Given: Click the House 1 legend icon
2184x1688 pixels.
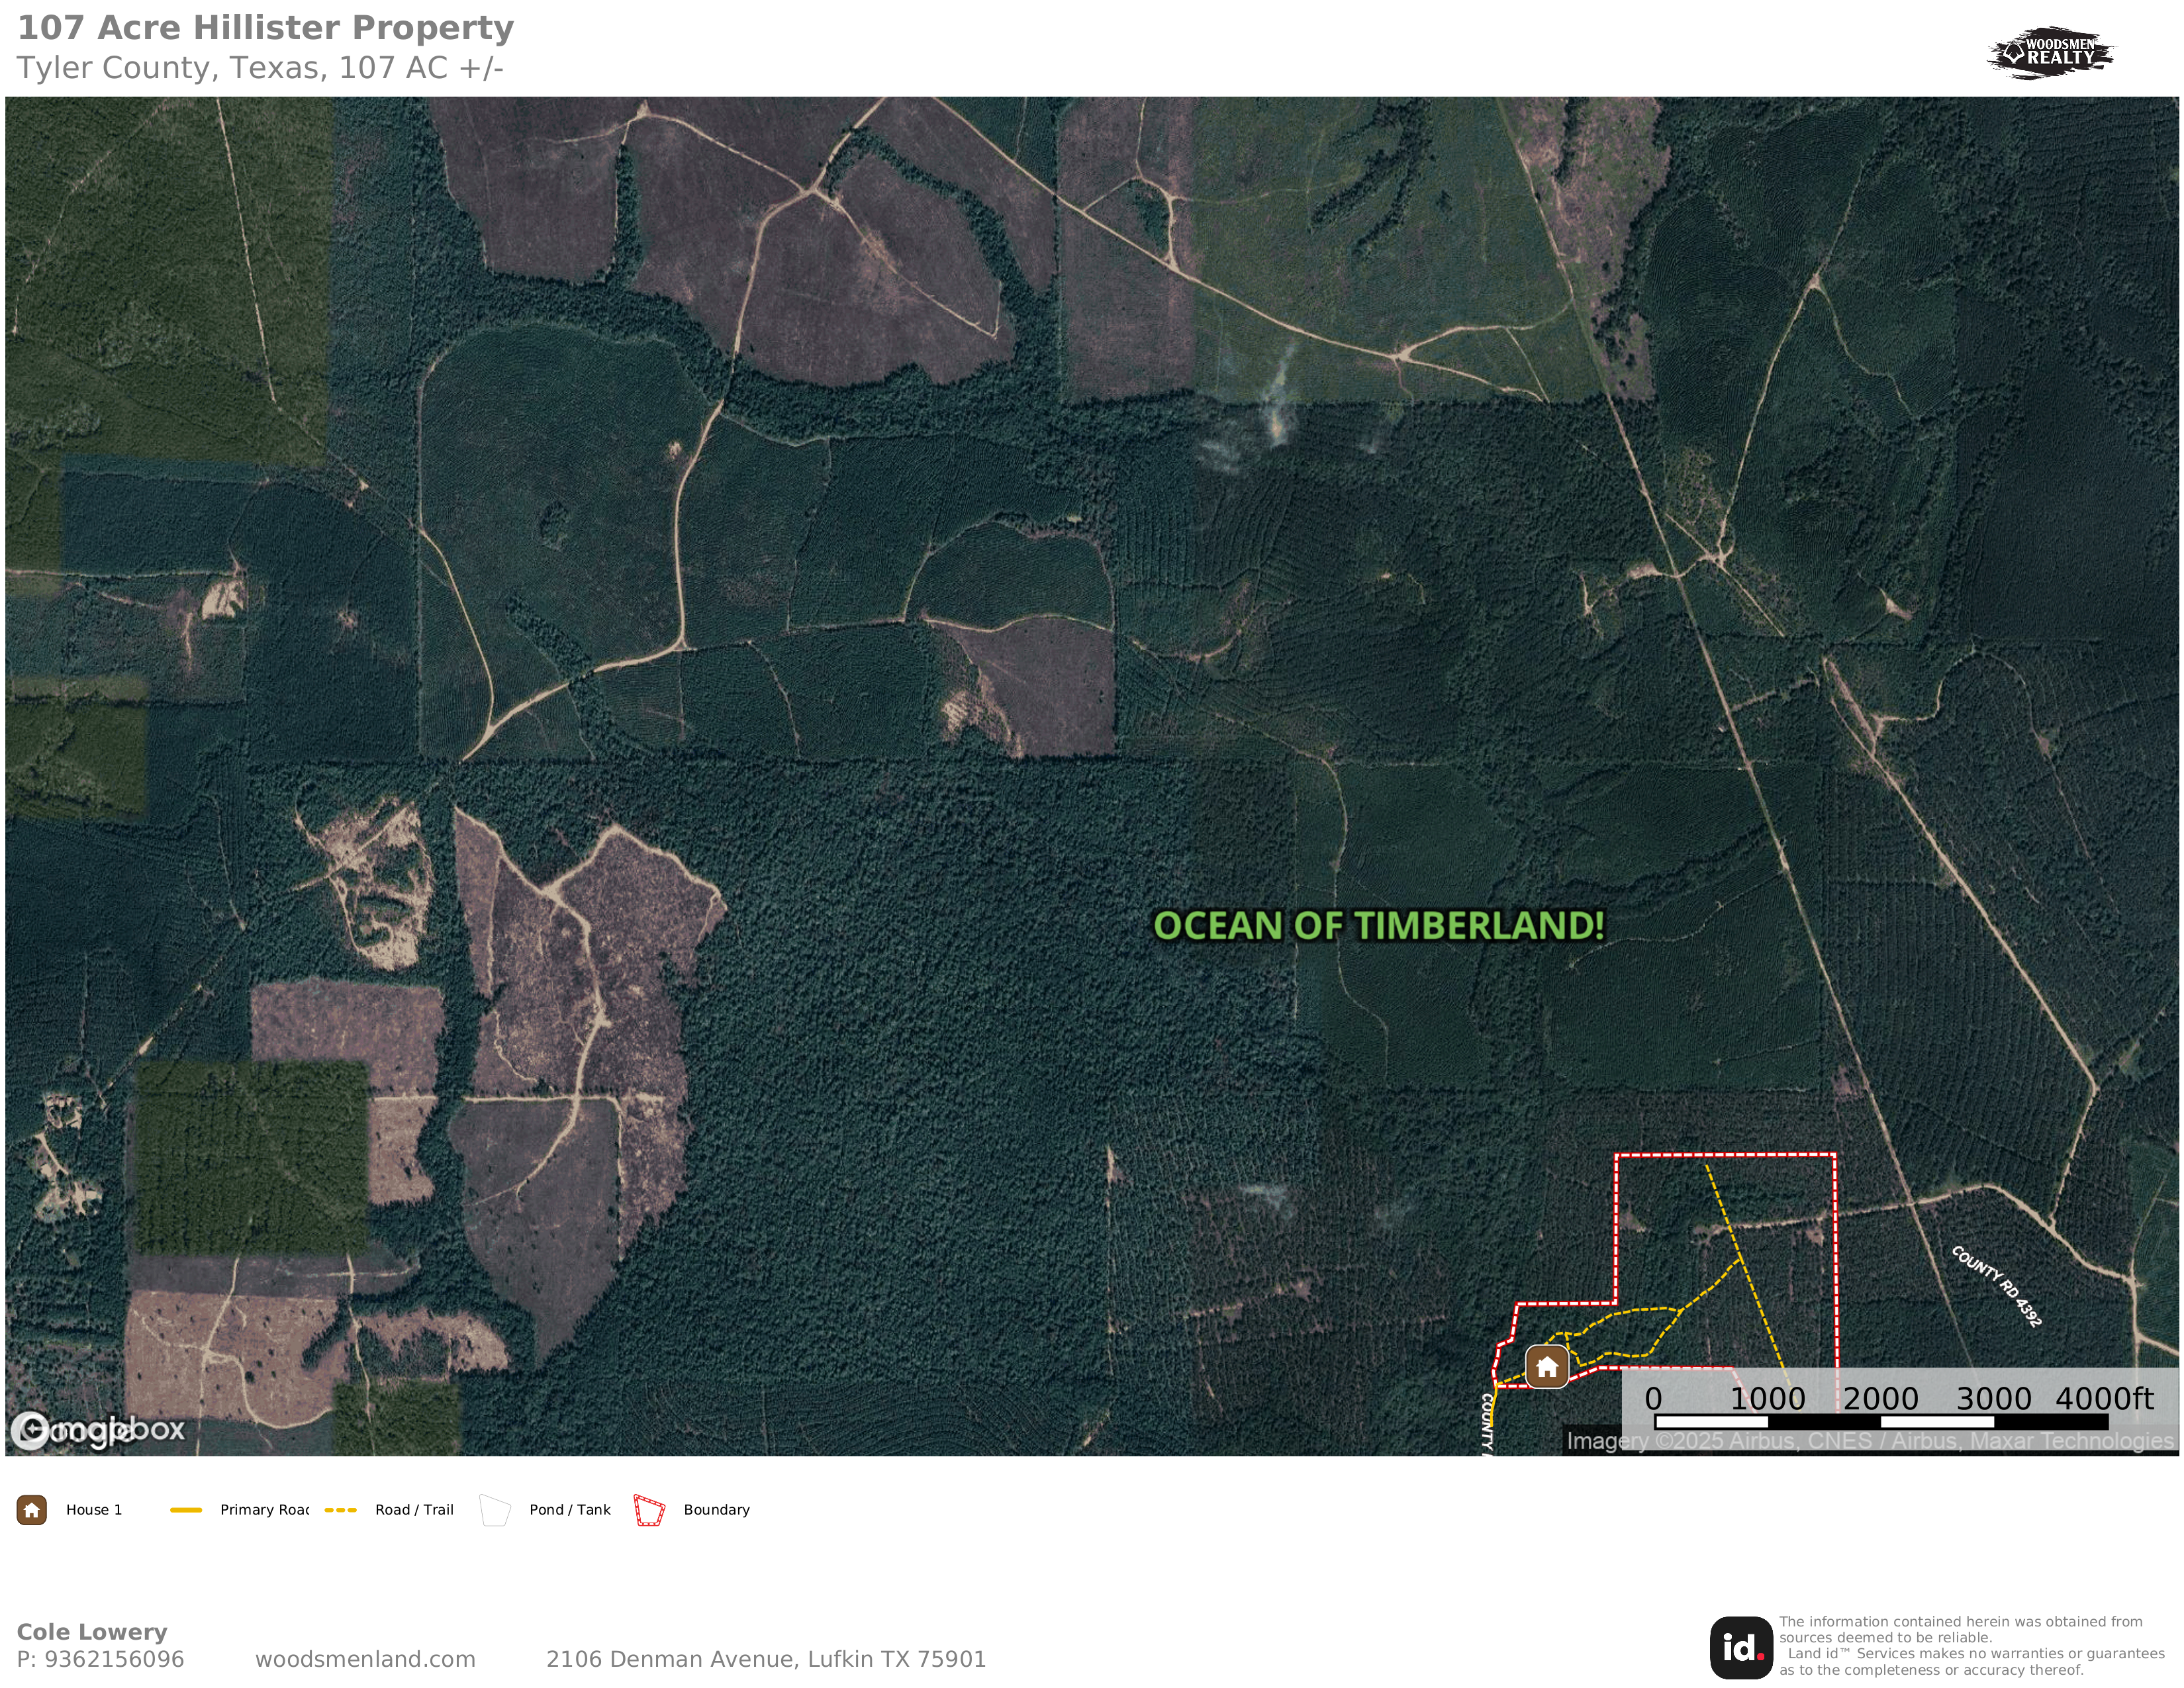Looking at the screenshot, I should (x=32, y=1510).
